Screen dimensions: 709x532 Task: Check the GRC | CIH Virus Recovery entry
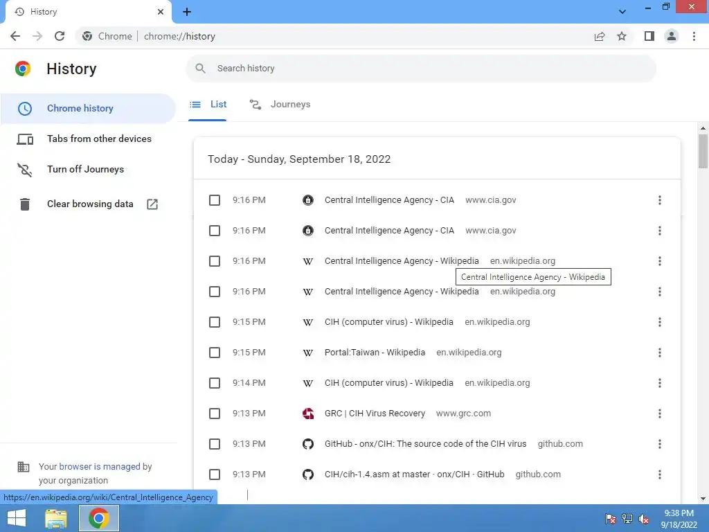click(215, 414)
